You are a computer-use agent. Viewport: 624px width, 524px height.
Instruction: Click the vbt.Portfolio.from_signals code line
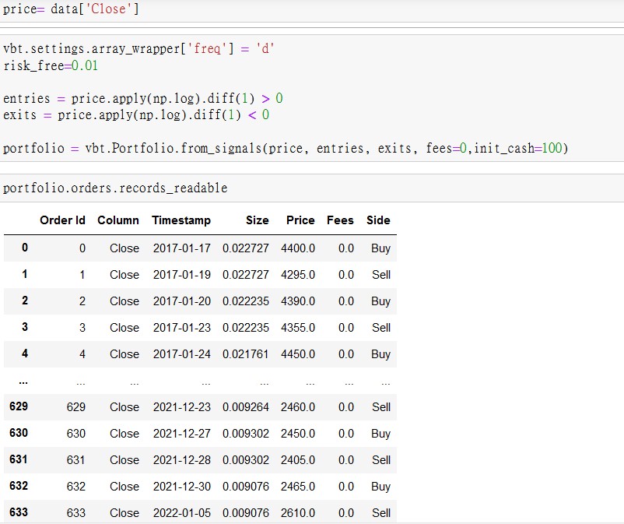[286, 148]
